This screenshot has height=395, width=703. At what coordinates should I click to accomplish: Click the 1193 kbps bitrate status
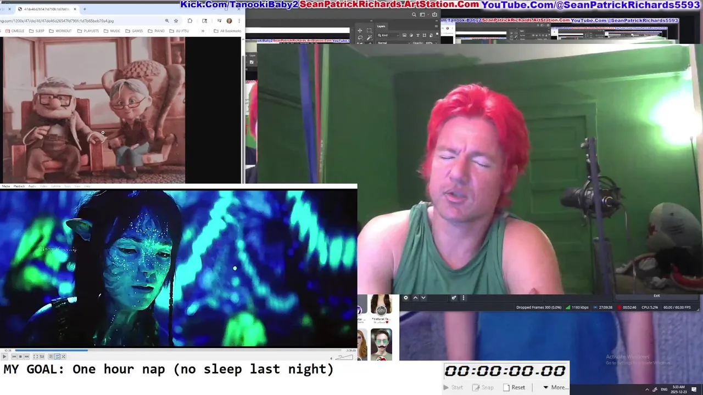[x=577, y=307]
